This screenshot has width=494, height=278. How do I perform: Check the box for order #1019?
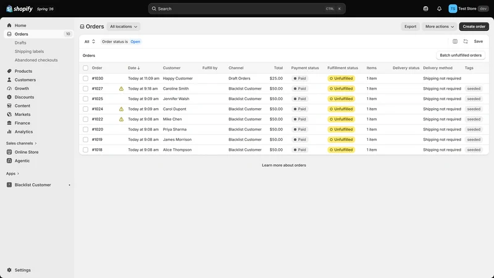coord(85,140)
